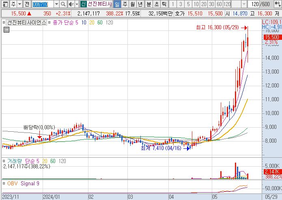Toggle the square before 종가 단순 moving average
Screen dimensions: 282x200
[x=49, y=22]
